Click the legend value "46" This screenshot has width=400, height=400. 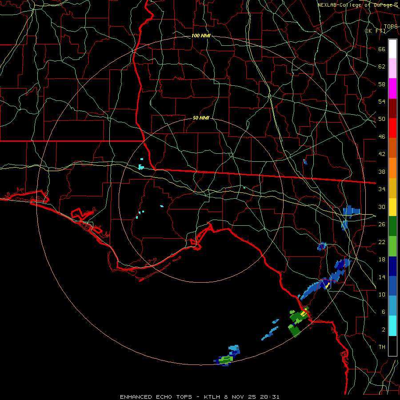pyautogui.click(x=382, y=137)
